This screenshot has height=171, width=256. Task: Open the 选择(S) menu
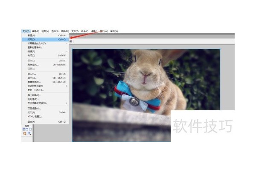(55, 31)
